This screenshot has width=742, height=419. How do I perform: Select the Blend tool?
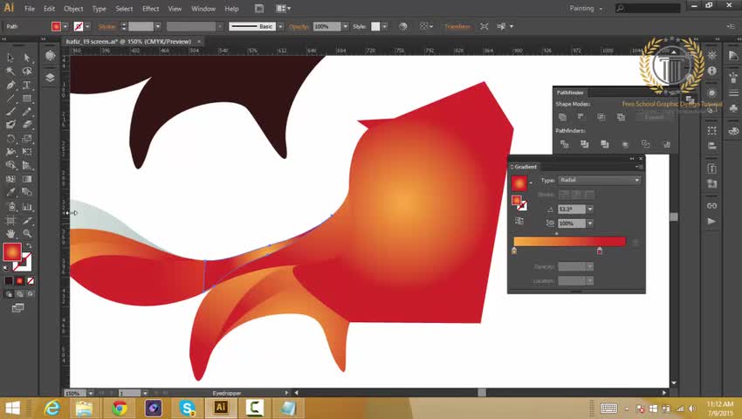[27, 192]
